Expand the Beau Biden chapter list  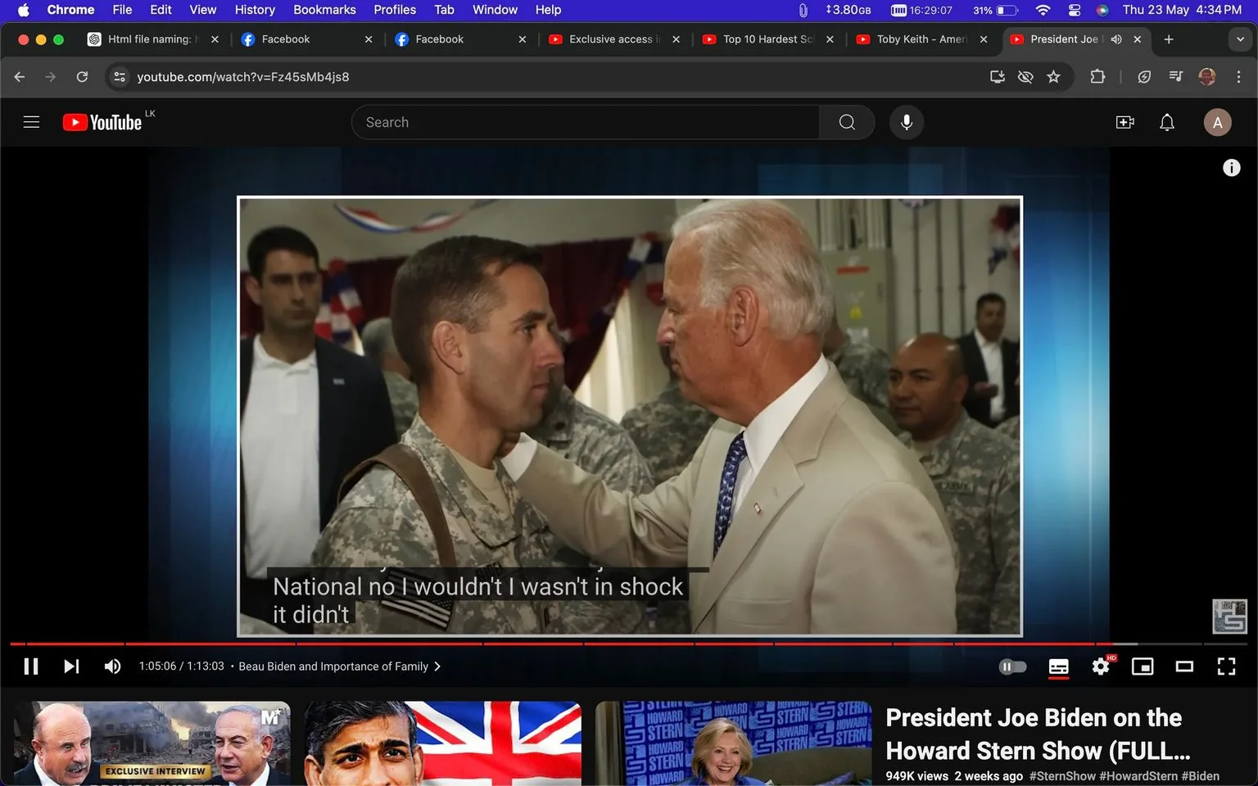(438, 666)
